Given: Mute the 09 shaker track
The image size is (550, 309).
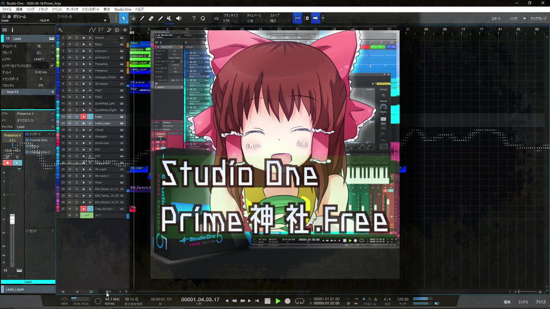Looking at the screenshot, I should 70,84.
